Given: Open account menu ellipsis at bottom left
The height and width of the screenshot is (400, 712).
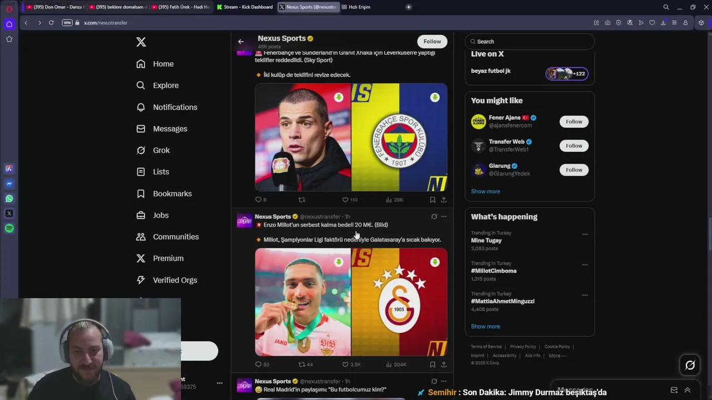Looking at the screenshot, I should click(220, 383).
